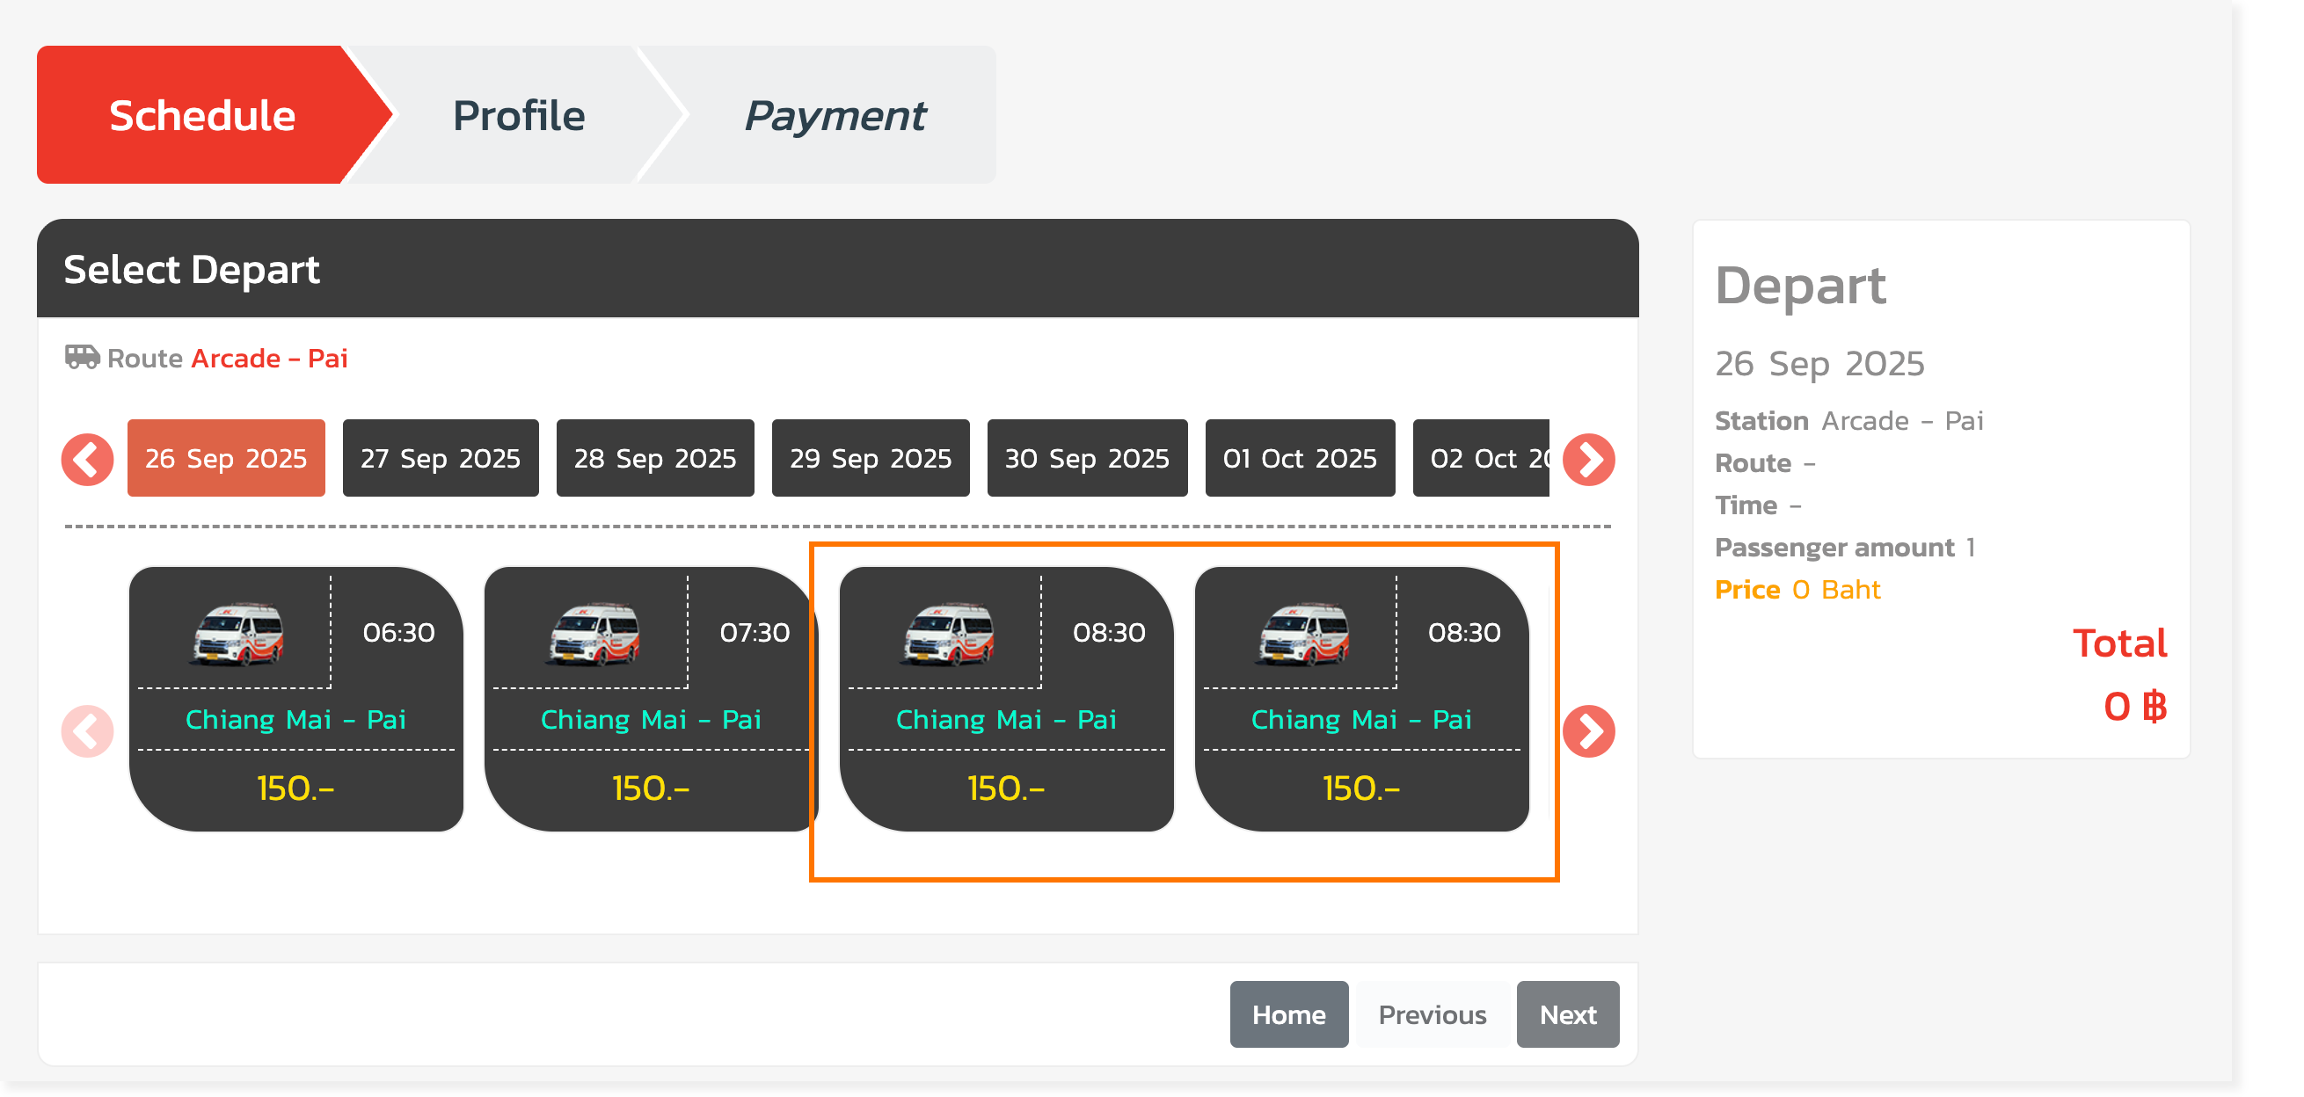
Task: Select the 26 Sep 2025 date
Action: (225, 458)
